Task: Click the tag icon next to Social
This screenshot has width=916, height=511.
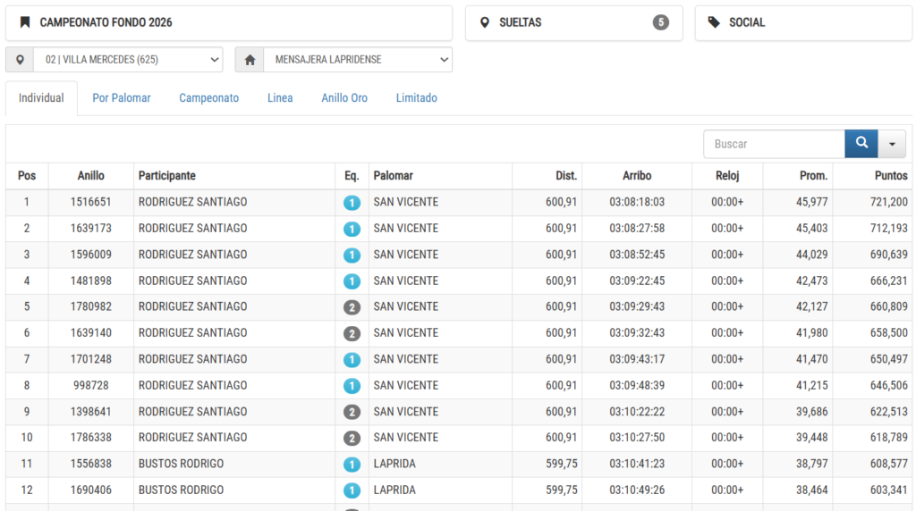Action: tap(714, 22)
